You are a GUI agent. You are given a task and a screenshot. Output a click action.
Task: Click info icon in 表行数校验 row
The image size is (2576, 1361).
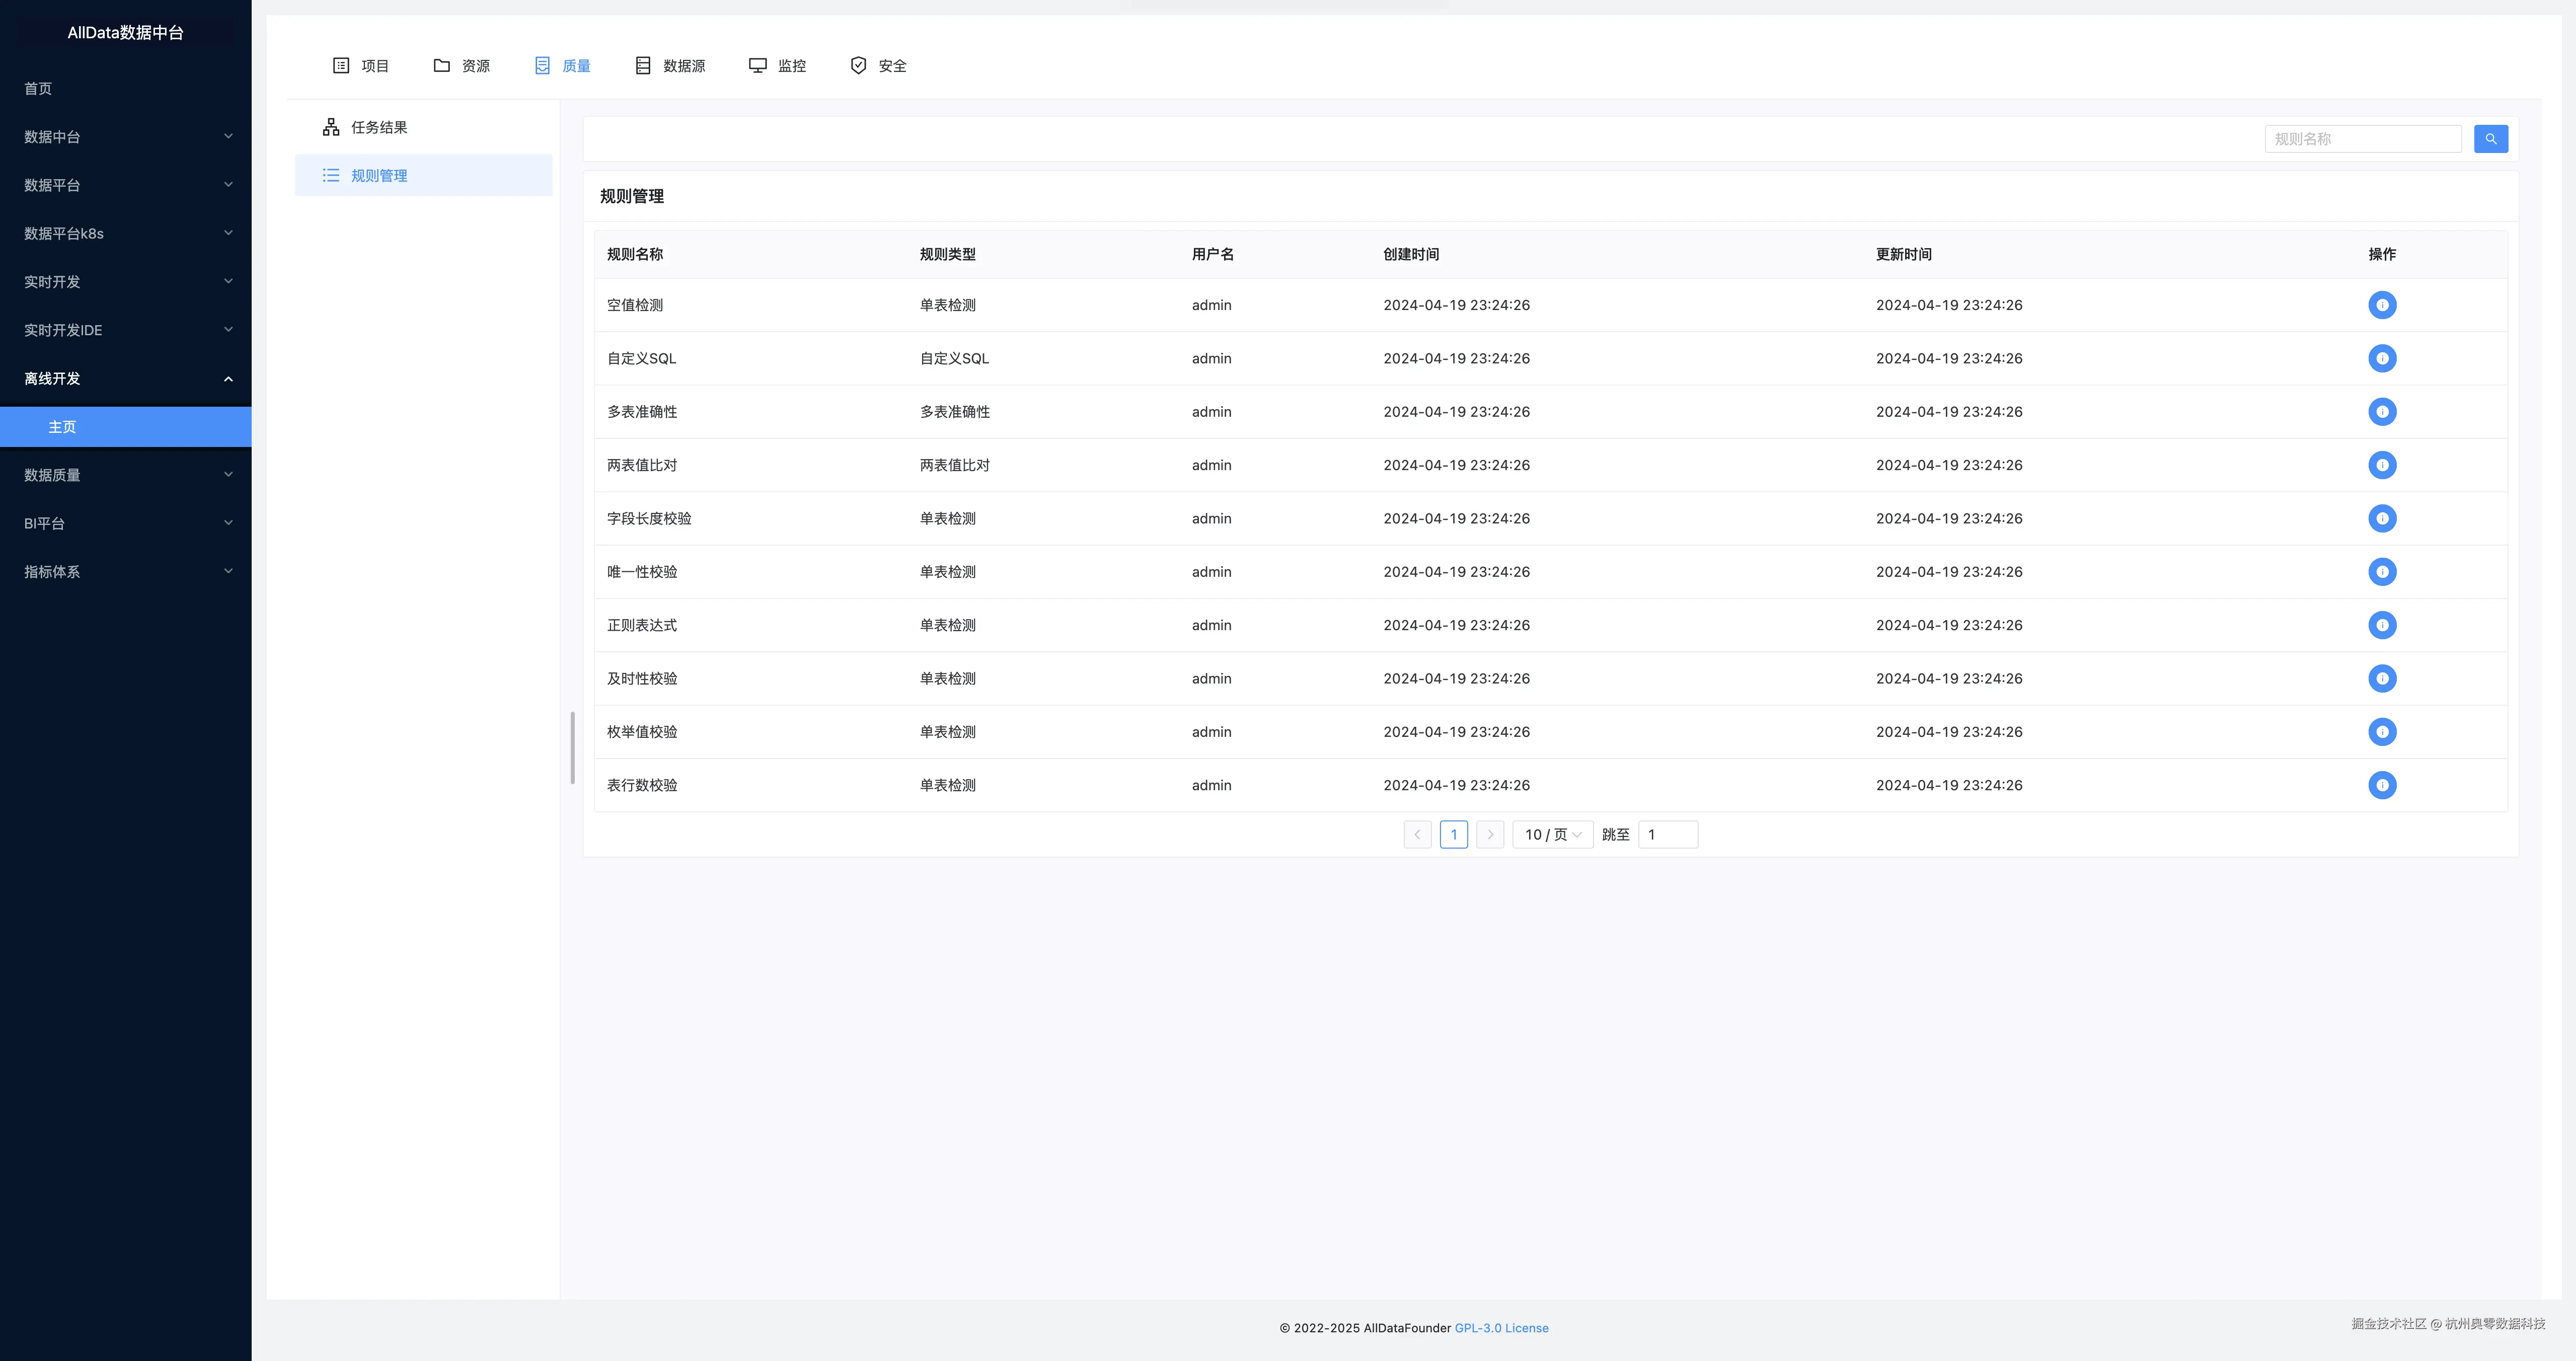tap(2381, 785)
